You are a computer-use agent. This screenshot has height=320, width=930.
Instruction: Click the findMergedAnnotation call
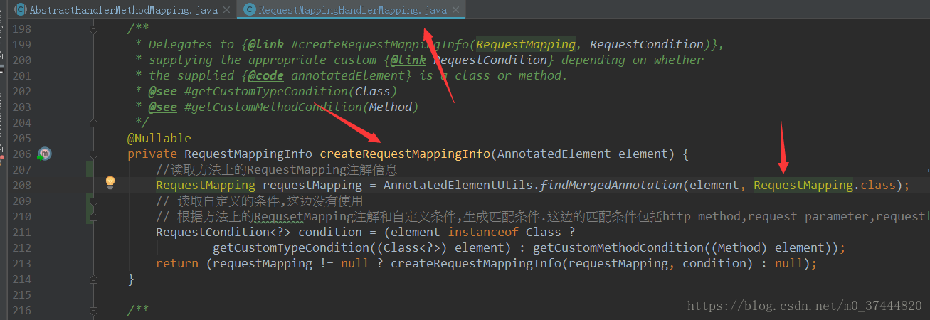[611, 185]
